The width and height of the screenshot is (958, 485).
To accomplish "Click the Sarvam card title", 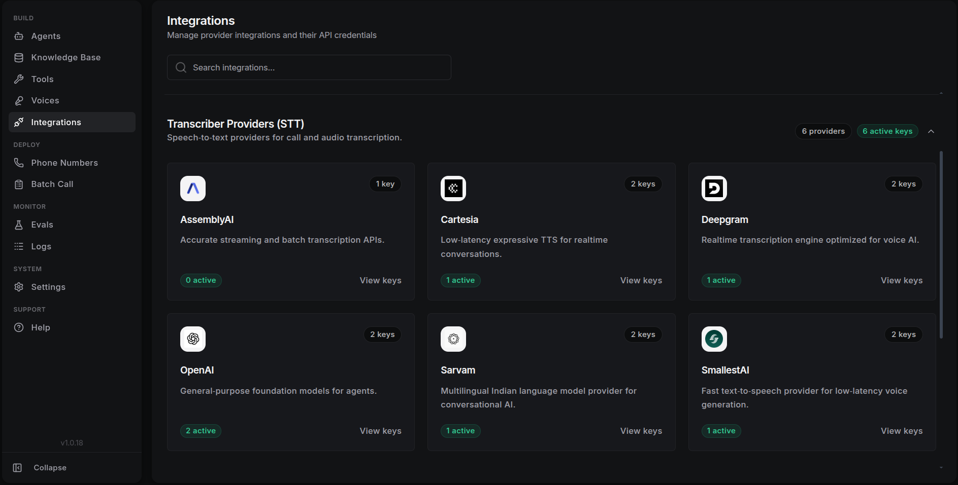I will click(458, 370).
